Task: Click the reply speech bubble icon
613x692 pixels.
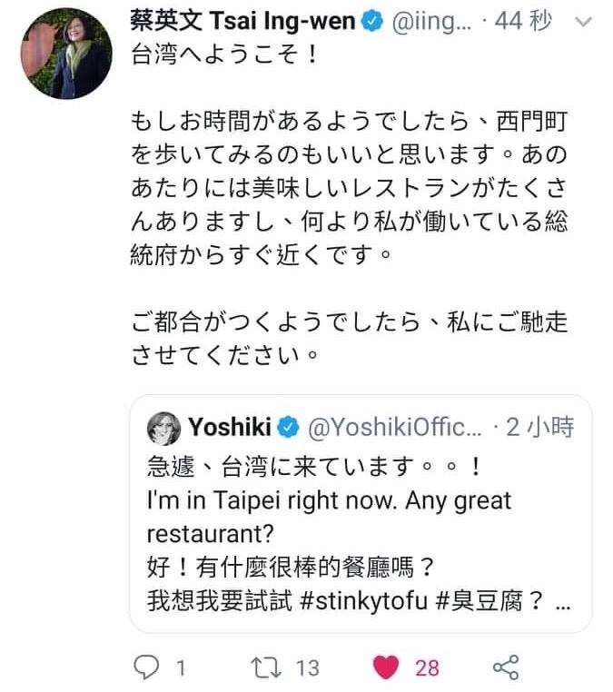Action: [x=145, y=668]
